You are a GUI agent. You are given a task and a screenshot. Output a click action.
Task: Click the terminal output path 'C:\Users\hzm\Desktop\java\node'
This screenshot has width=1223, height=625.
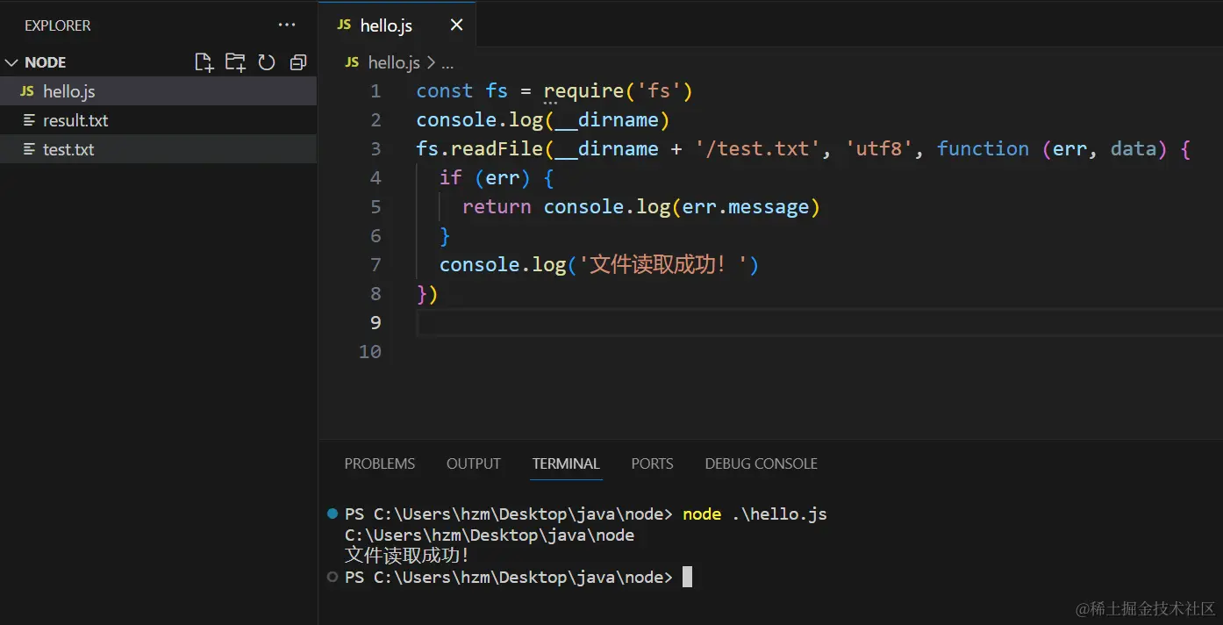tap(490, 535)
